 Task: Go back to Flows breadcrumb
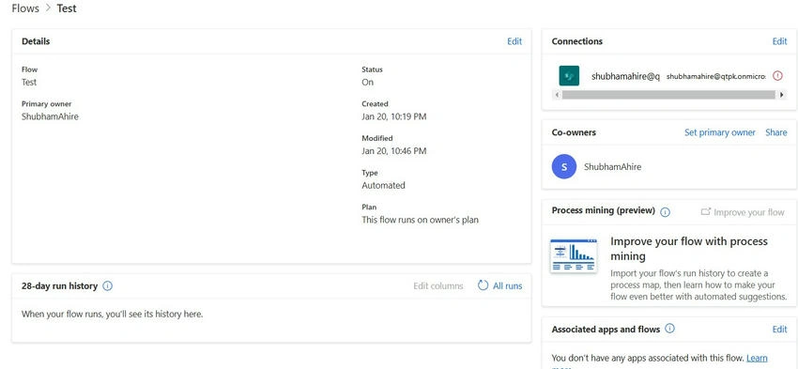click(x=25, y=8)
